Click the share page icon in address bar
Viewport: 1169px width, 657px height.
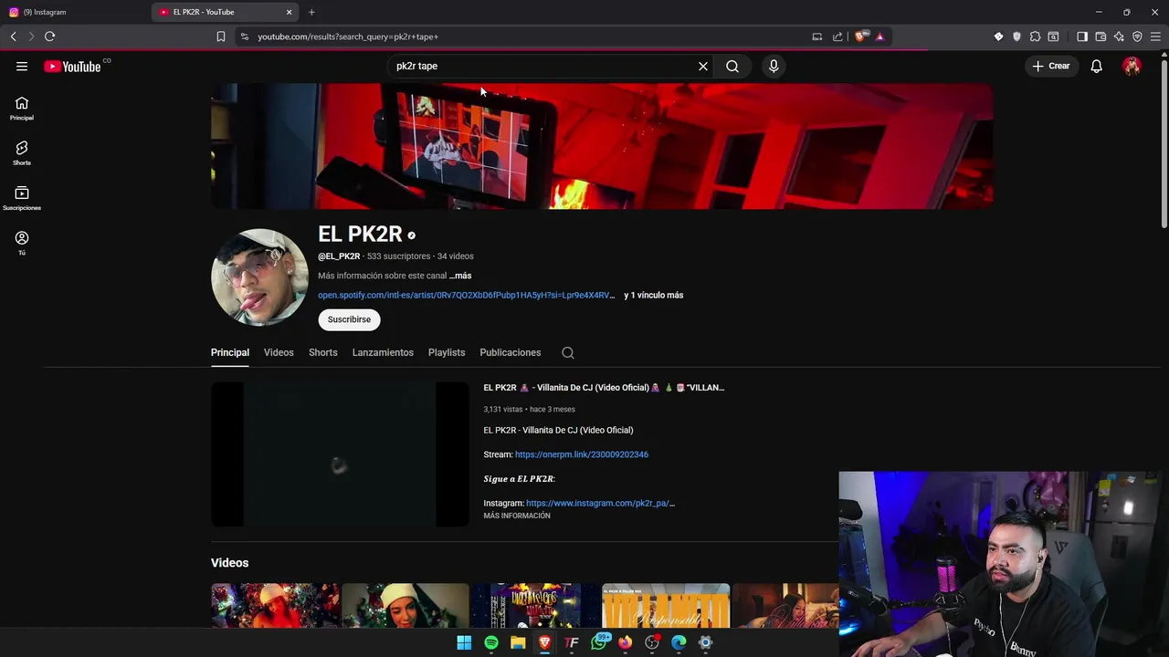837,36
